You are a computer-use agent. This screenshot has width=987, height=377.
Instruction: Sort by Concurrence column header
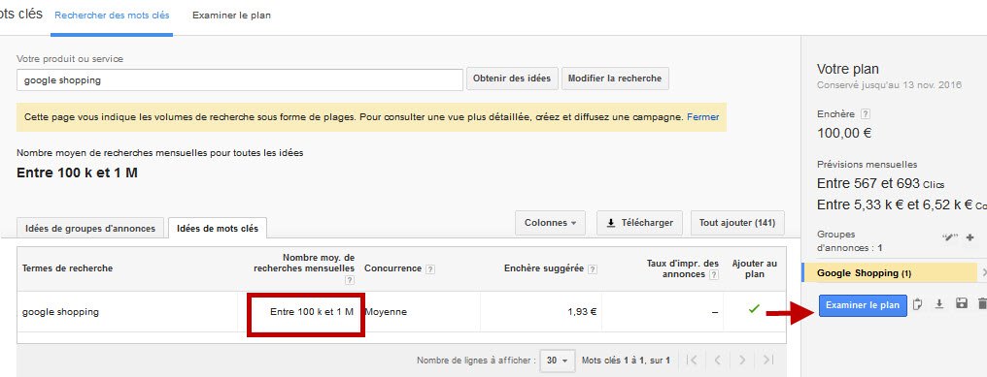(x=392, y=268)
